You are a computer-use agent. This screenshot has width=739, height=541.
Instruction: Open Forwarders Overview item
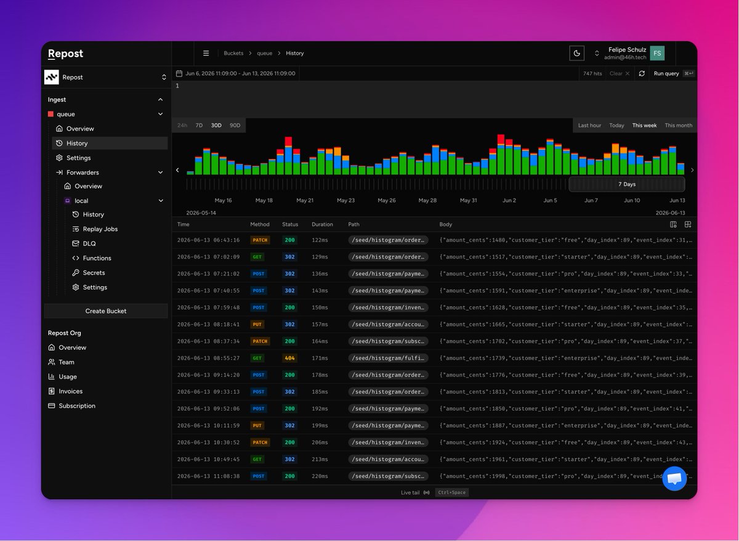88,186
